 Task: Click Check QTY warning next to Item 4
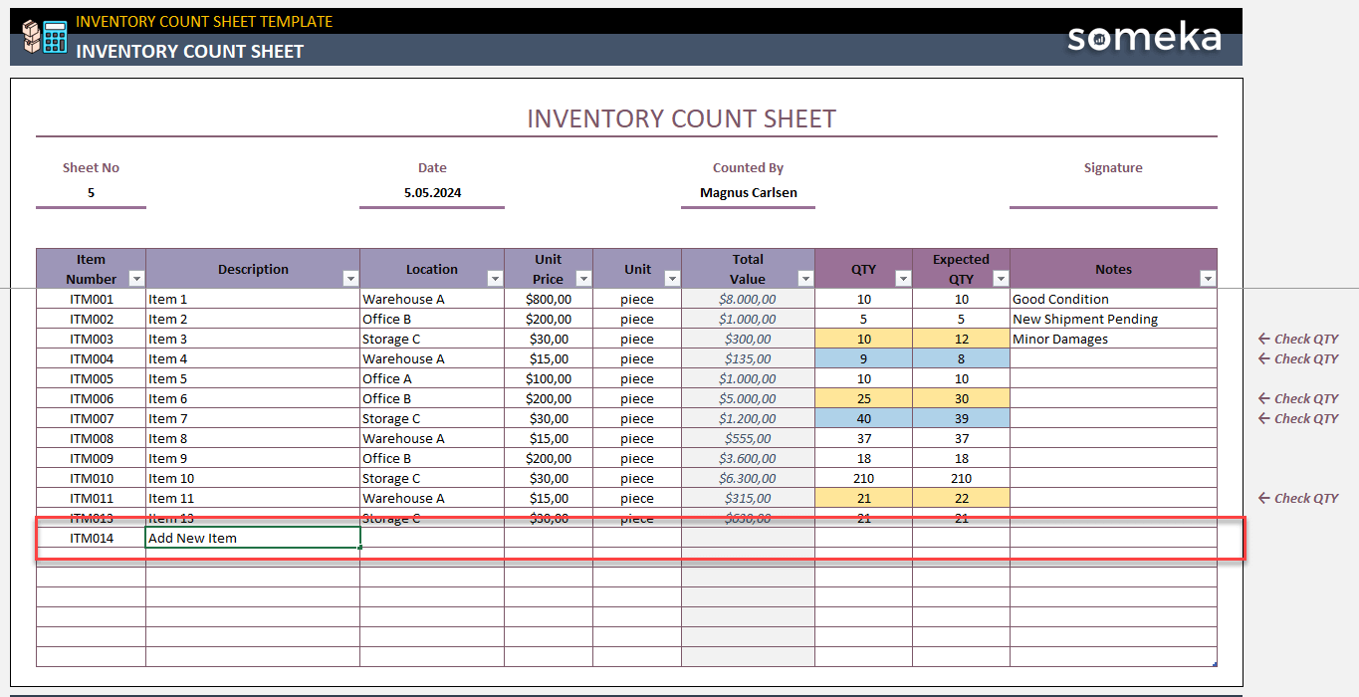pyautogui.click(x=1297, y=358)
